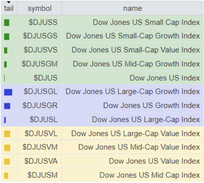Click the name column header
Viewport: 204px width, 183px height.
[x=132, y=8]
